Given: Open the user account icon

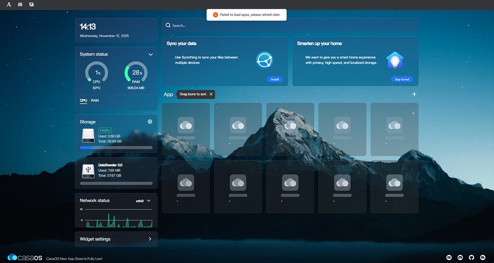Looking at the screenshot, I should pos(9,4).
